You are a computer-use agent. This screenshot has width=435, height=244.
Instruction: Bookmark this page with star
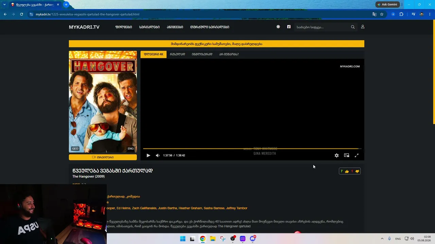pos(382,14)
